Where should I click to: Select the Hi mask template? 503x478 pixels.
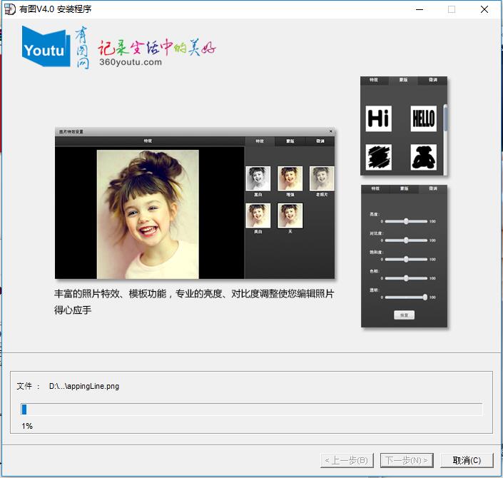[378, 118]
